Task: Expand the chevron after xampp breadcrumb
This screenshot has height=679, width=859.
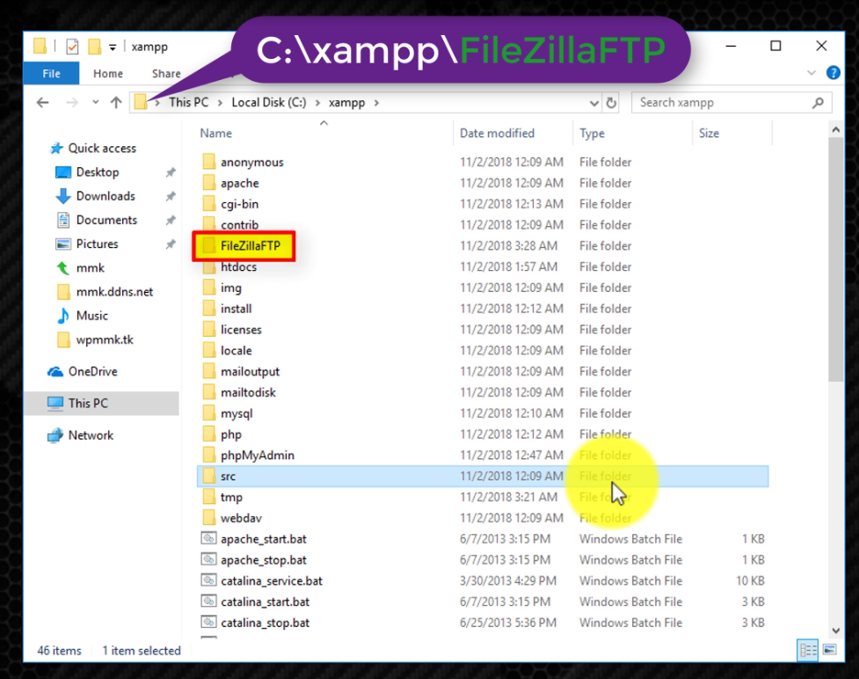Action: coord(376,103)
